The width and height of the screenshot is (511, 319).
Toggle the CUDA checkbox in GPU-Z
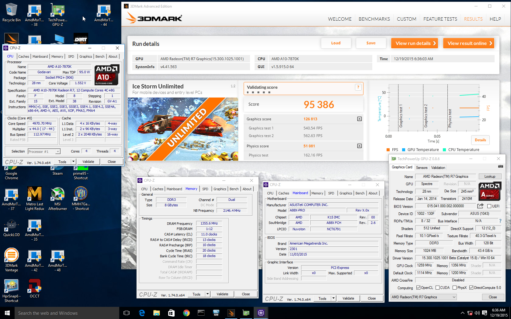pyautogui.click(x=437, y=288)
